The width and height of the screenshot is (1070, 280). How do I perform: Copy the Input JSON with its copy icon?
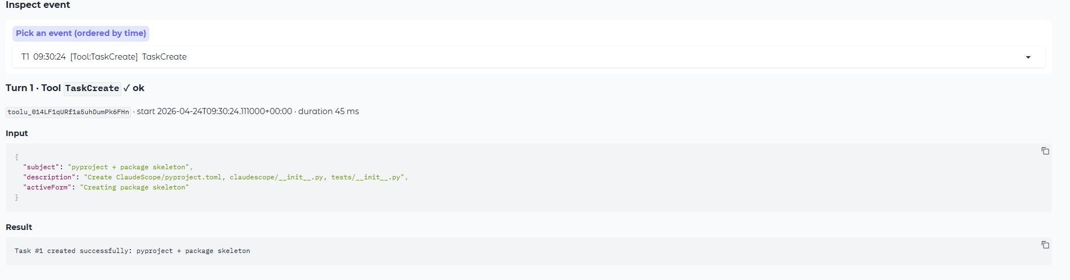click(x=1045, y=151)
